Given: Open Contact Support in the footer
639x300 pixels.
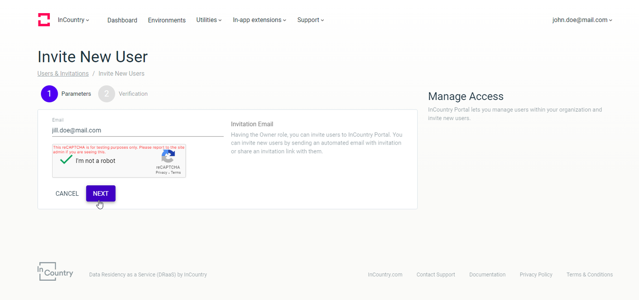Looking at the screenshot, I should pyautogui.click(x=436, y=274).
